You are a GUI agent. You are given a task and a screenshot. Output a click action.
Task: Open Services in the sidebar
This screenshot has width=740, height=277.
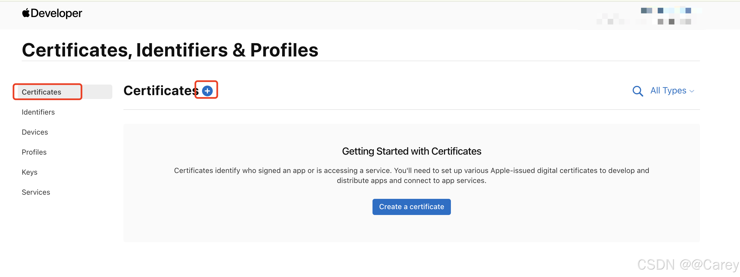point(36,192)
